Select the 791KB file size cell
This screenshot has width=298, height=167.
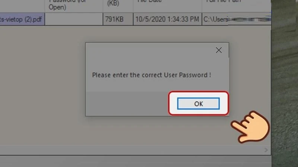pos(118,19)
